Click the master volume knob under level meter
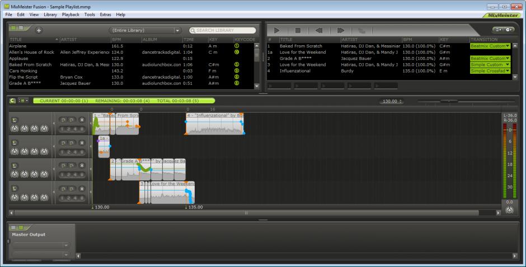Screen dimensions: 526x267 tap(509, 210)
